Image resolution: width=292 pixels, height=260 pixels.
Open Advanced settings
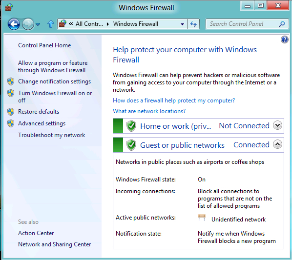pos(42,123)
